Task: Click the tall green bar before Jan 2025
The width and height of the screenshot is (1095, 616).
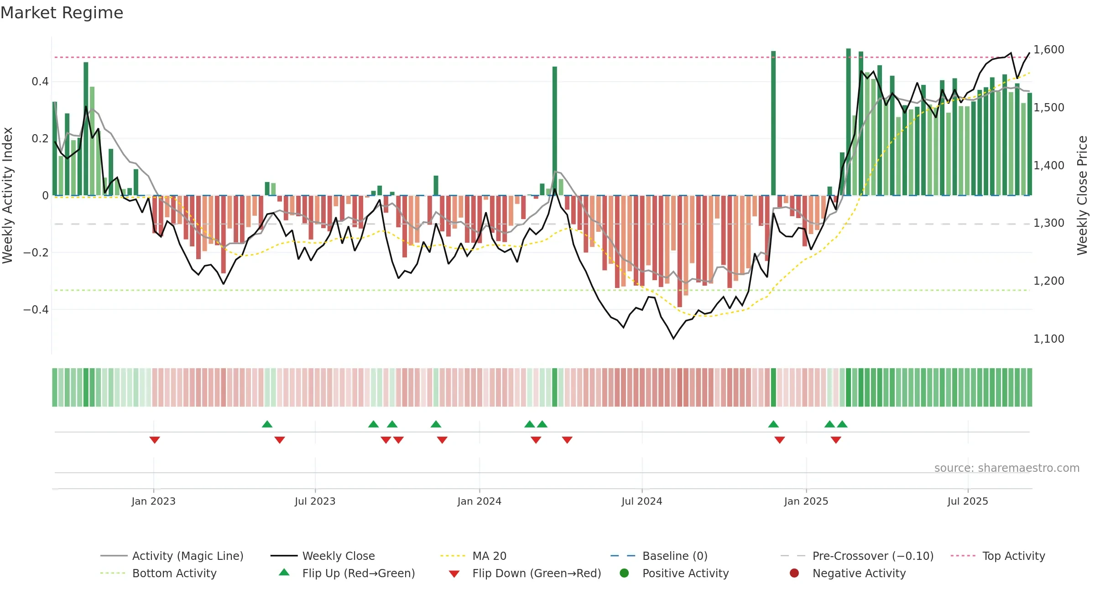Action: click(773, 123)
